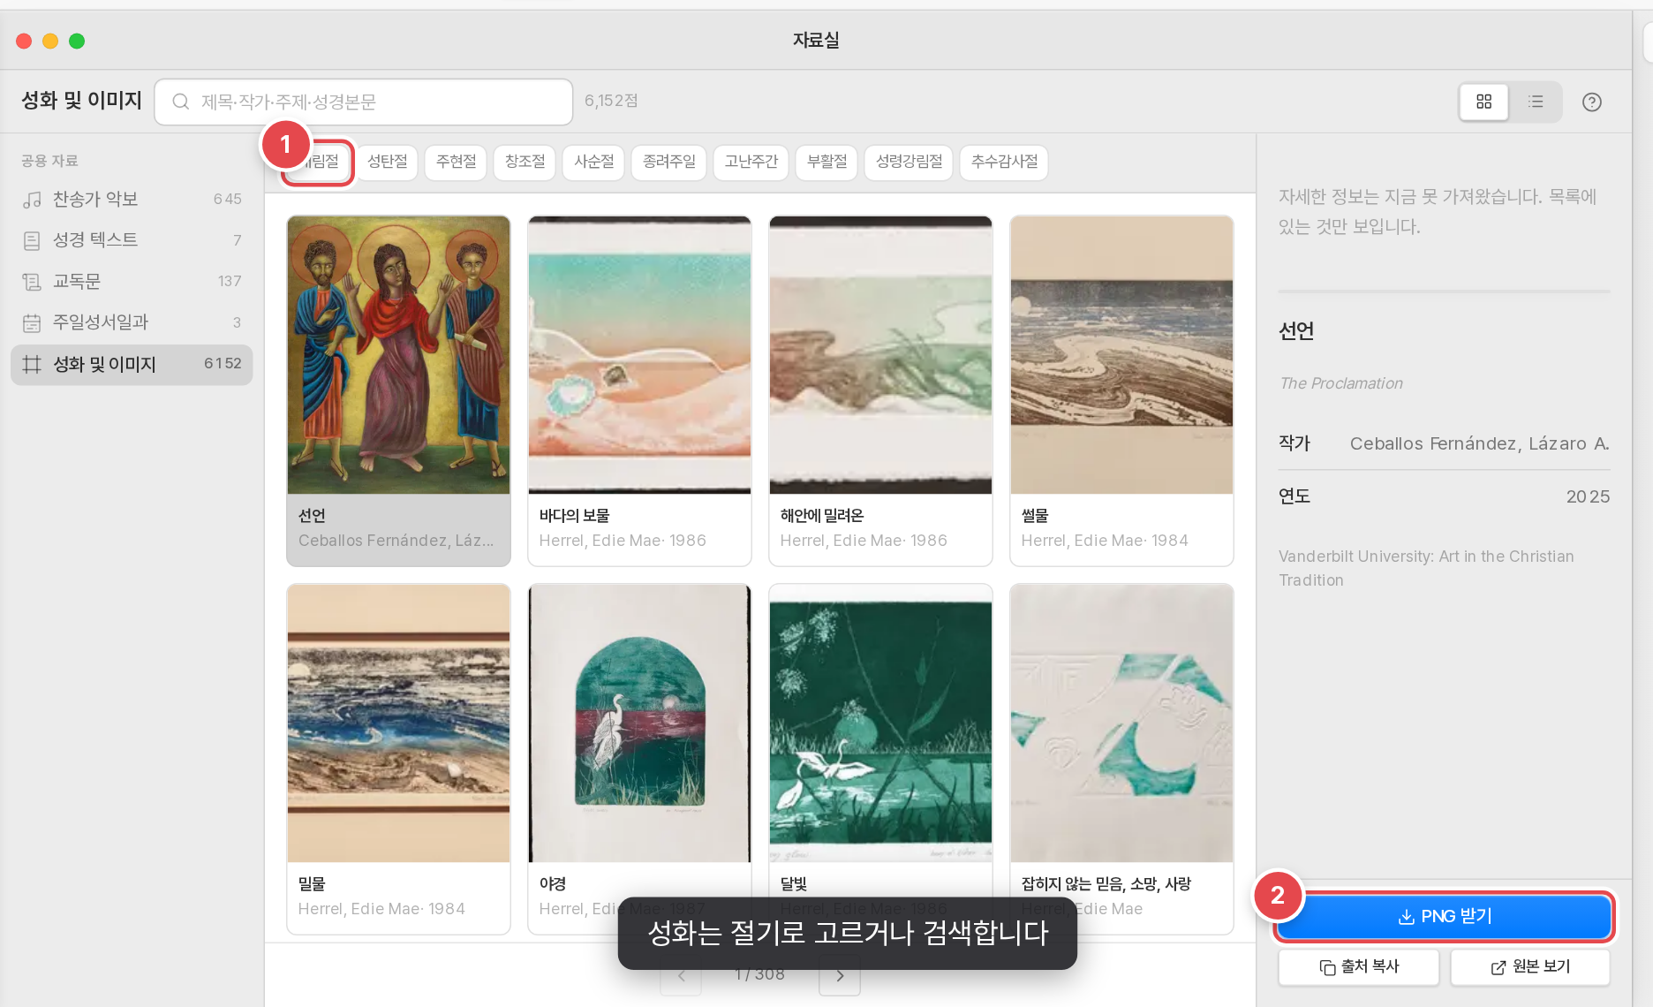Select the 달빛 artwork thumbnail
The image size is (1653, 1007).
[880, 723]
